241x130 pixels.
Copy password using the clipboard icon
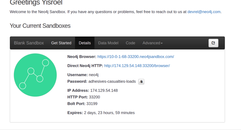pyautogui.click(x=141, y=82)
